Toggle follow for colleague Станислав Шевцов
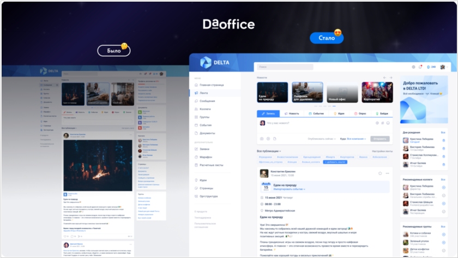The height and width of the screenshot is (258, 458). point(443,203)
